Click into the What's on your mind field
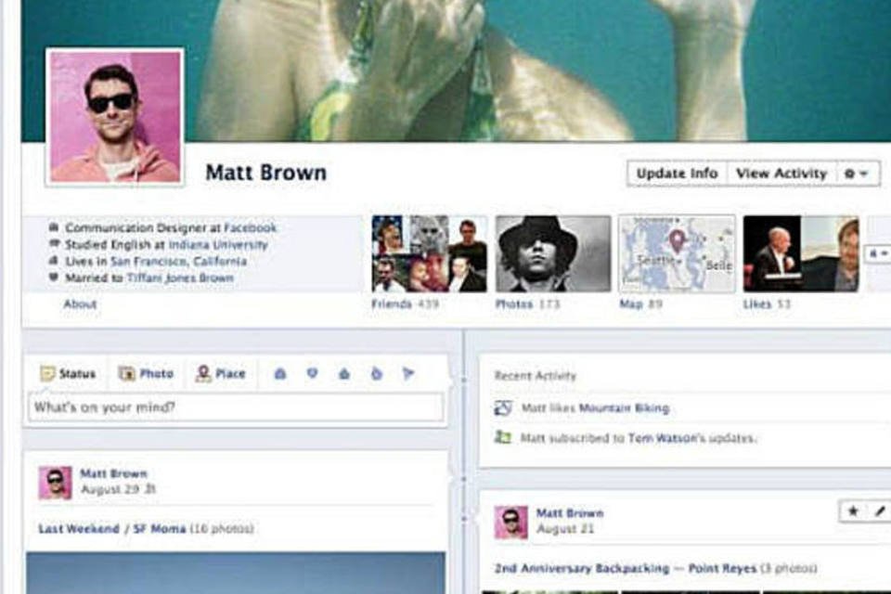This screenshot has width=891, height=594. (236, 407)
